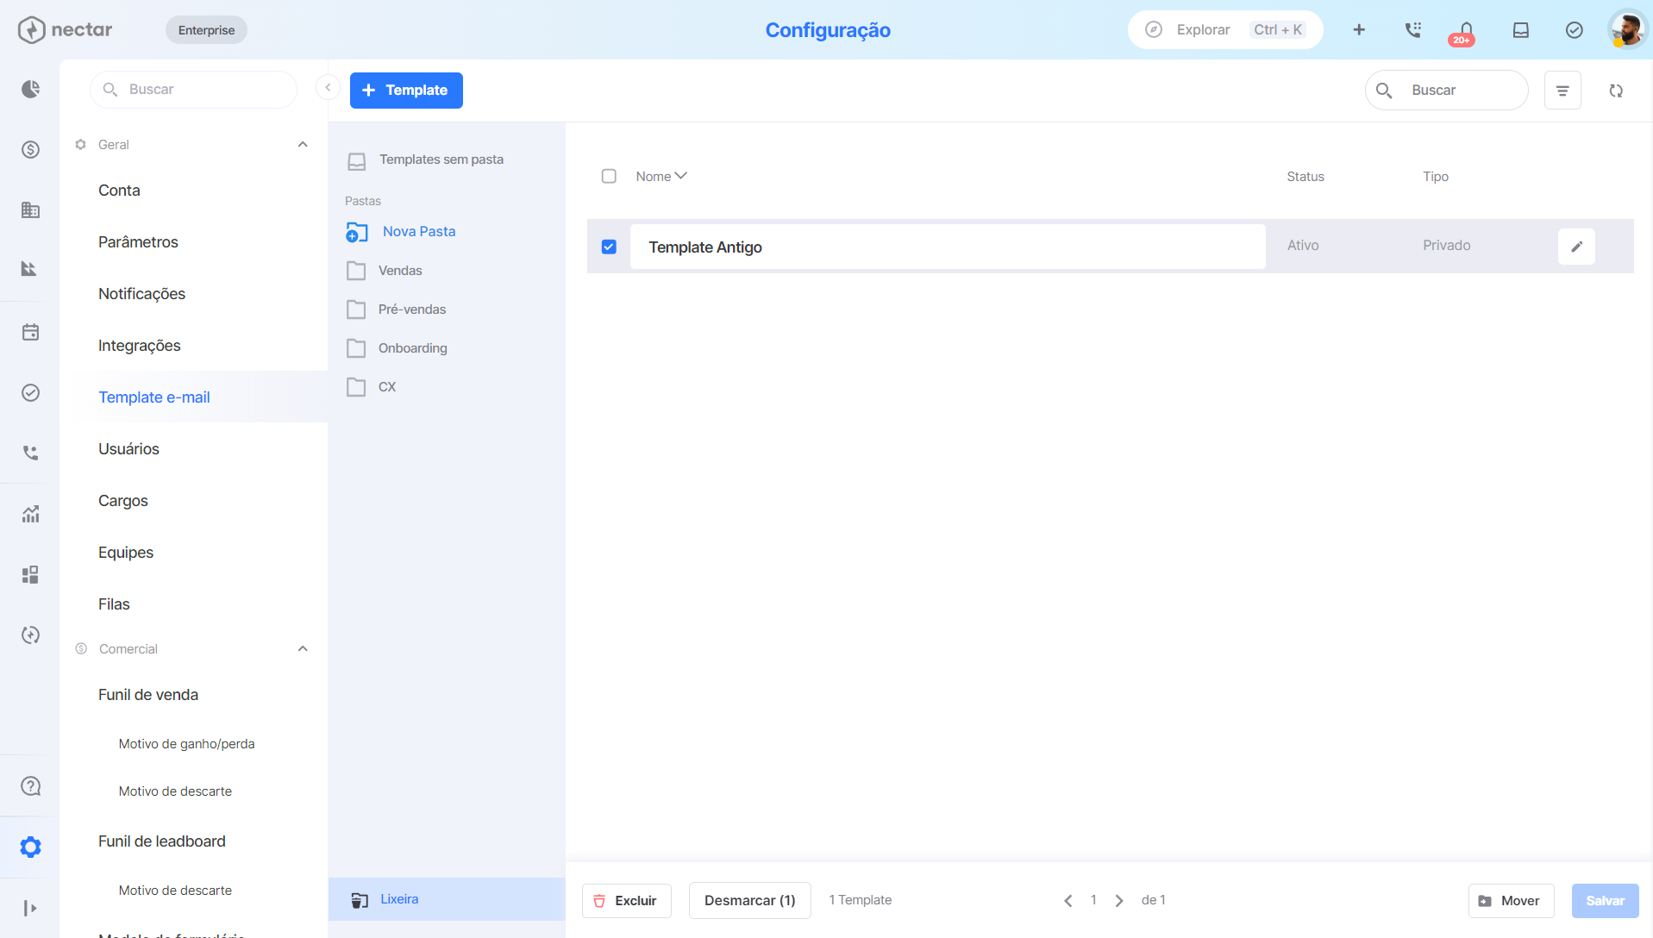
Task: Open the phone calls icon in sidebar
Action: pyautogui.click(x=30, y=453)
